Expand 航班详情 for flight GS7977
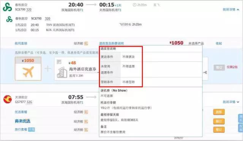Screen dimensions: 243x141 point(231,102)
